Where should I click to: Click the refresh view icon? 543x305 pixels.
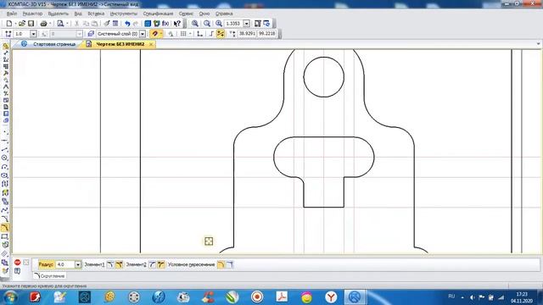point(266,24)
